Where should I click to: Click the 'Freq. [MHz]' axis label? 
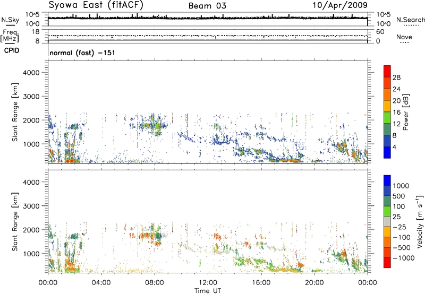coord(10,36)
